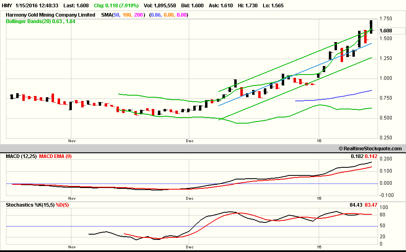Click the current price marker 1.608 on axis
The width and height of the screenshot is (406, 252).
pos(386,31)
